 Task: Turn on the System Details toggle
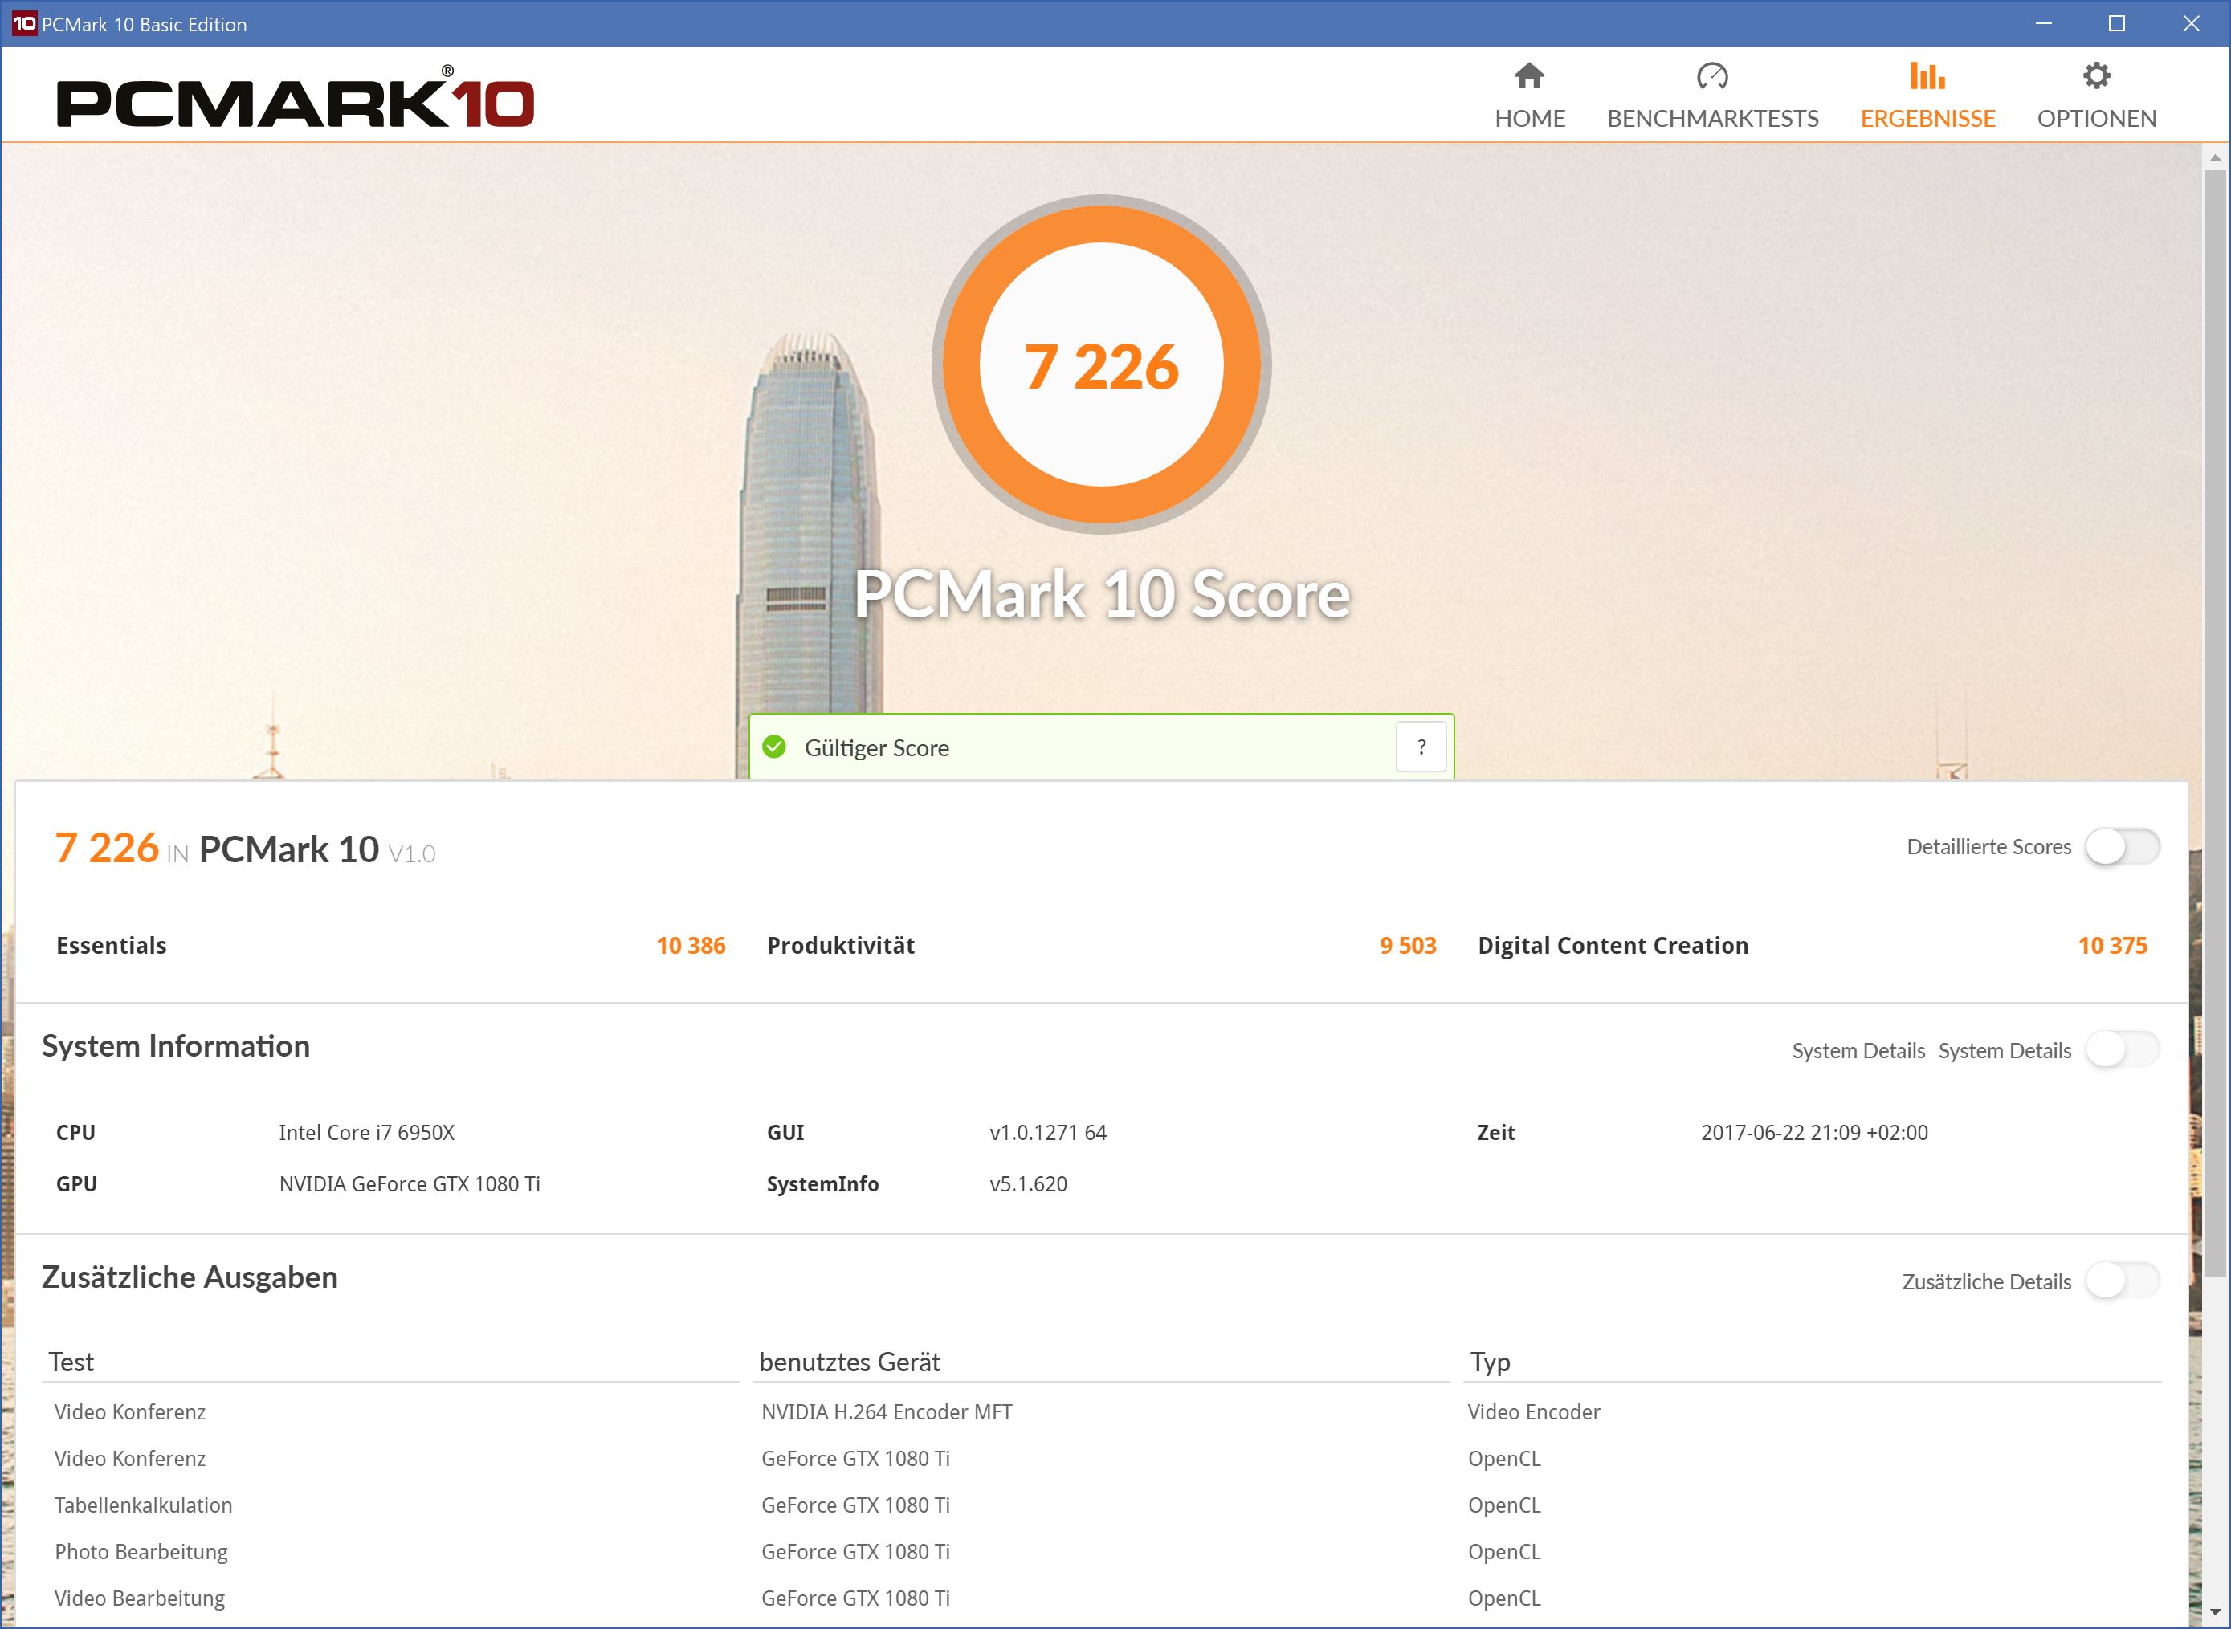(x=2122, y=1050)
